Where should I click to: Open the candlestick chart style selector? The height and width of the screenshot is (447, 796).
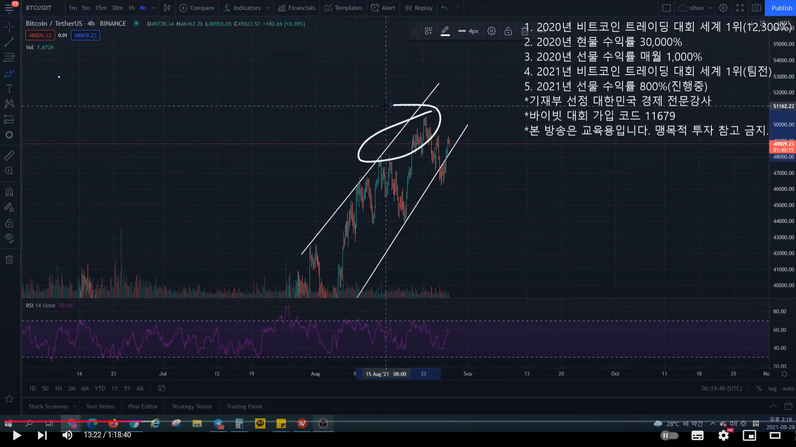167,8
